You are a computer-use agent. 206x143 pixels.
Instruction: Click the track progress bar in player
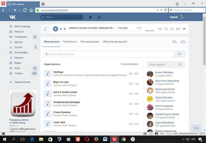coord(105,31)
